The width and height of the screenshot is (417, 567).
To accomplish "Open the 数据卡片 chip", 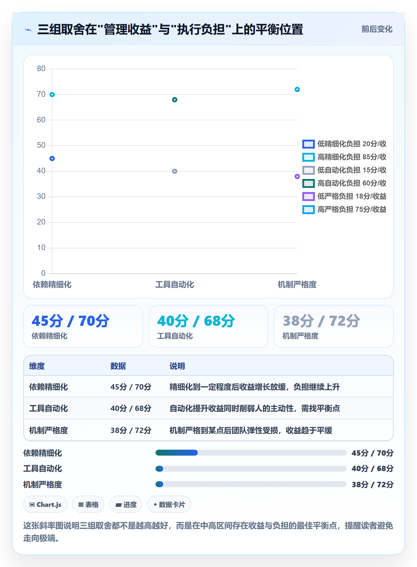I will point(169,504).
